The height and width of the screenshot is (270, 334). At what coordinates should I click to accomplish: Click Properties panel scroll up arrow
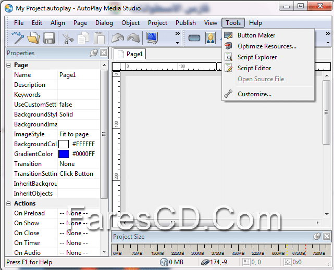point(104,65)
